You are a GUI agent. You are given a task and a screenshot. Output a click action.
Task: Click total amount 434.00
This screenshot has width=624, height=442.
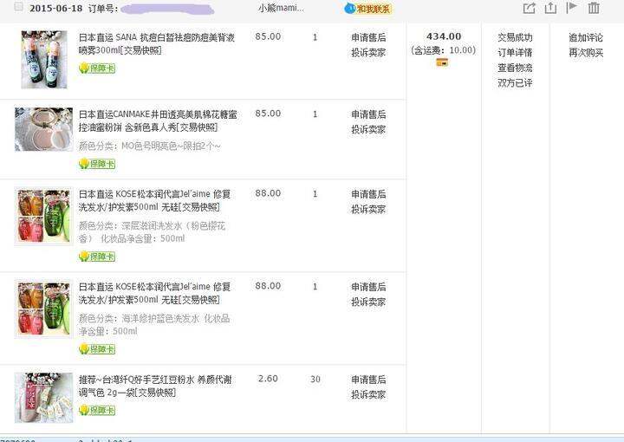pos(444,36)
